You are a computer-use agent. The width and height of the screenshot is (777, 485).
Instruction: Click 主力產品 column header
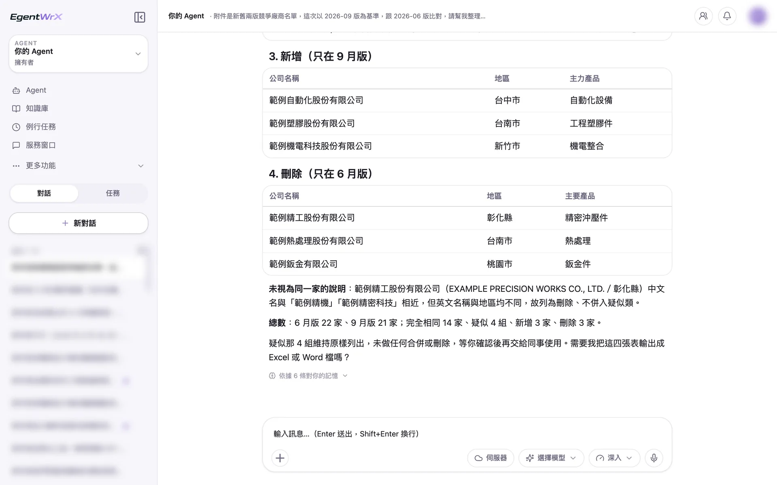click(584, 78)
